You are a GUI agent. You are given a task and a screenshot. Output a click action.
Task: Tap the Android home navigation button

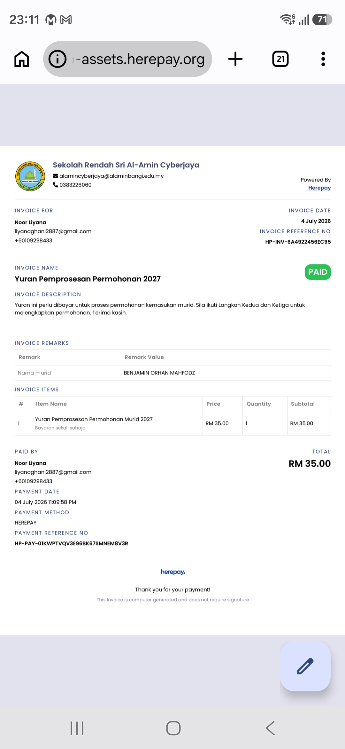(x=173, y=728)
